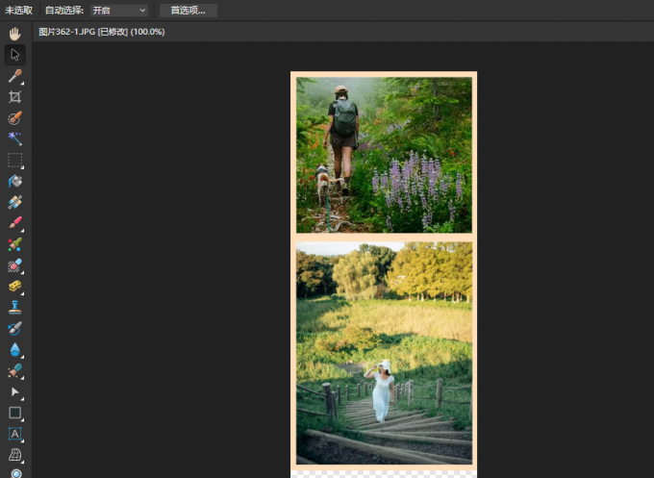The height and width of the screenshot is (478, 654).
Task: Switch to the 图片362-1.JPG document tab
Action: coord(102,32)
